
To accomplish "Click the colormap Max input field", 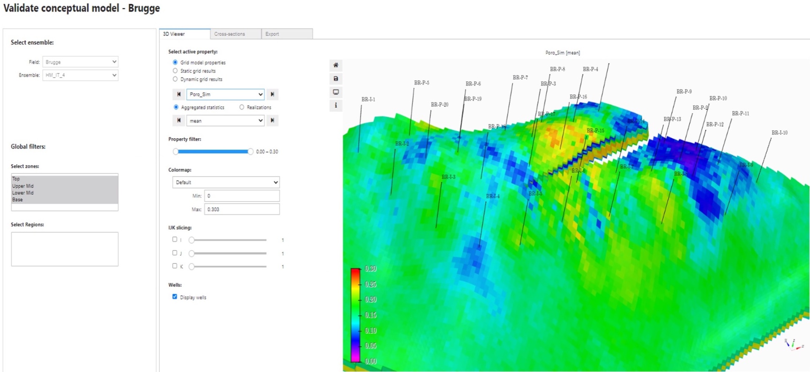I will point(242,209).
